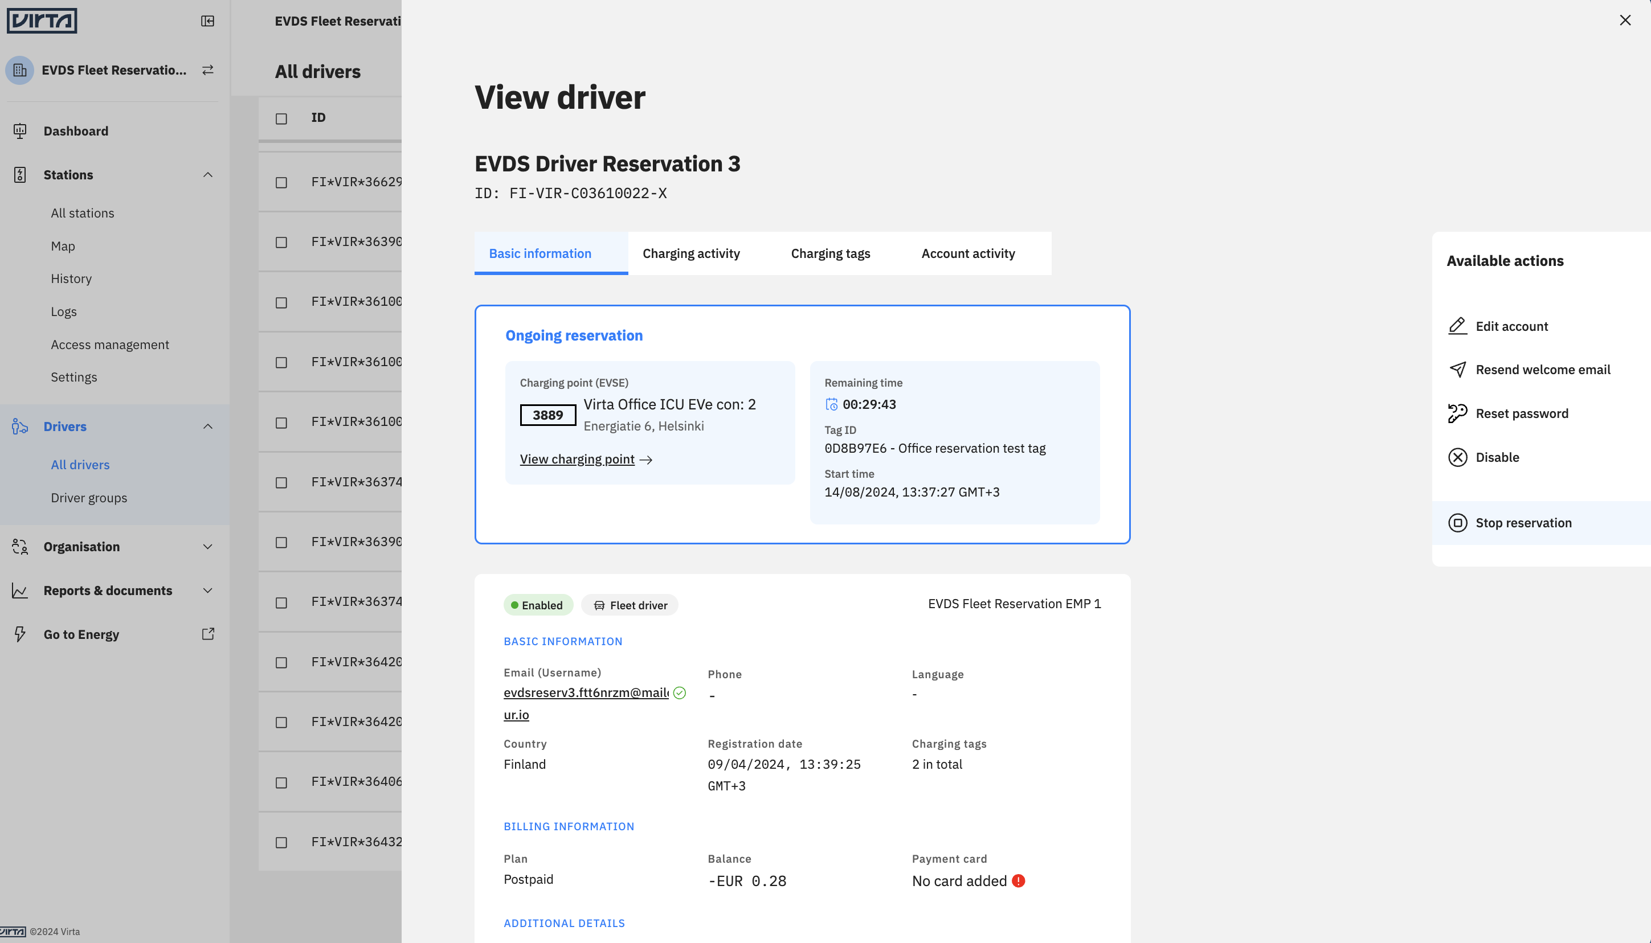Click the EVDS Fleet organisation building icon
Image resolution: width=1651 pixels, height=943 pixels.
pos(20,70)
